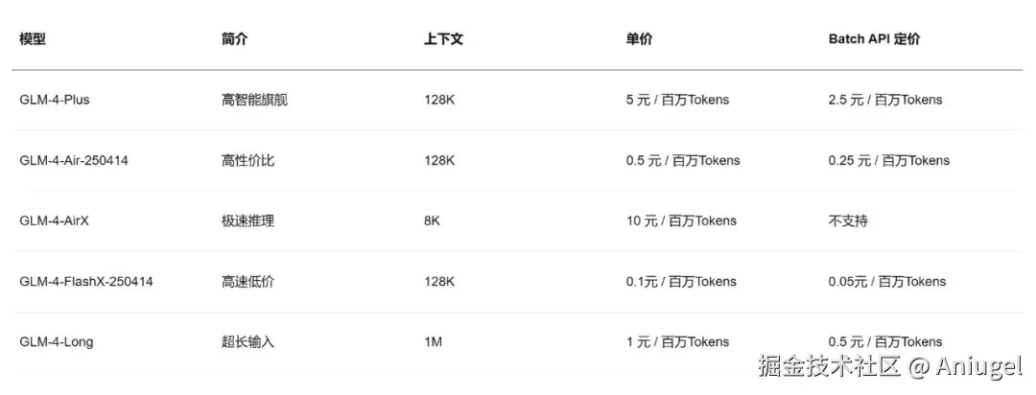Viewport: 1036px width, 395px height.
Task: Click the 高智能旗舰 description cell
Action: click(254, 100)
